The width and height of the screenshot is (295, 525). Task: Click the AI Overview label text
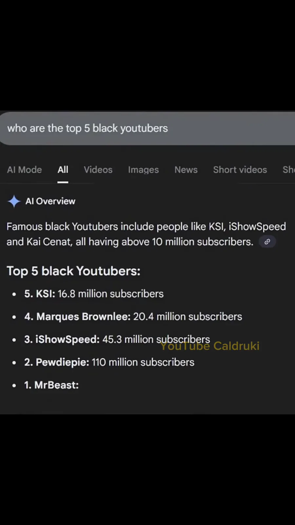click(x=50, y=201)
